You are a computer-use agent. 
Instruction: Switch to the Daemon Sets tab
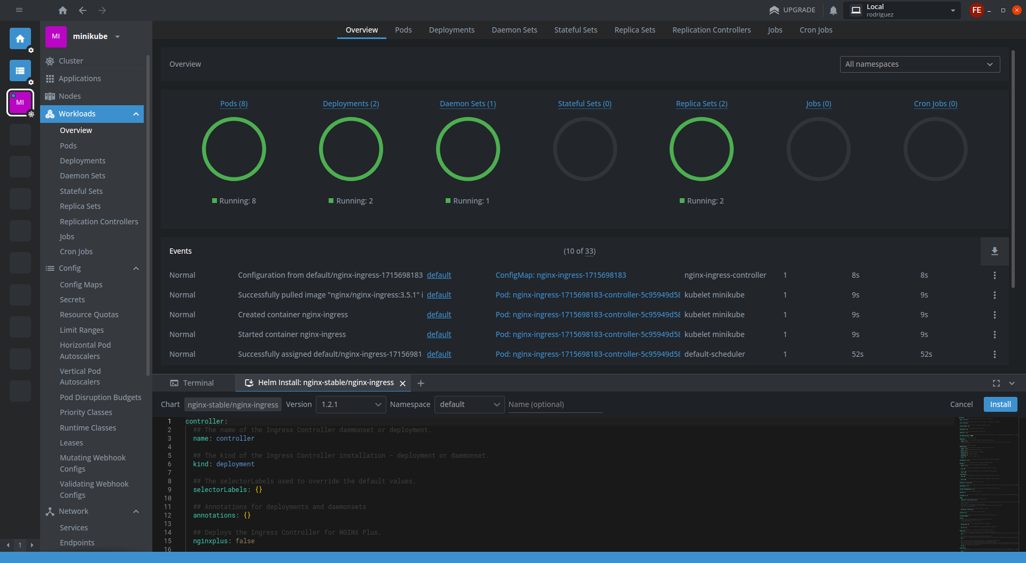coord(514,30)
